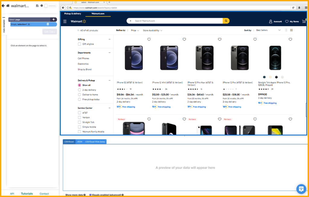309x197 pixels.
Task: Select Free pickup today radio button
Action: click(x=79, y=99)
